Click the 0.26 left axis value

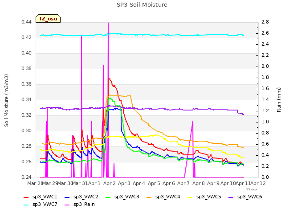27,162
